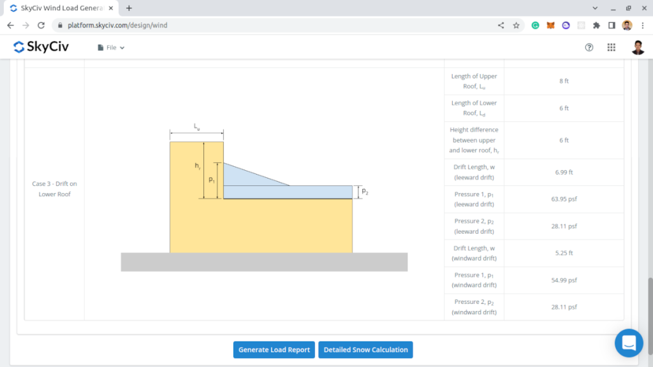Click the Grammarly extension icon
This screenshot has height=367, width=653.
[535, 25]
